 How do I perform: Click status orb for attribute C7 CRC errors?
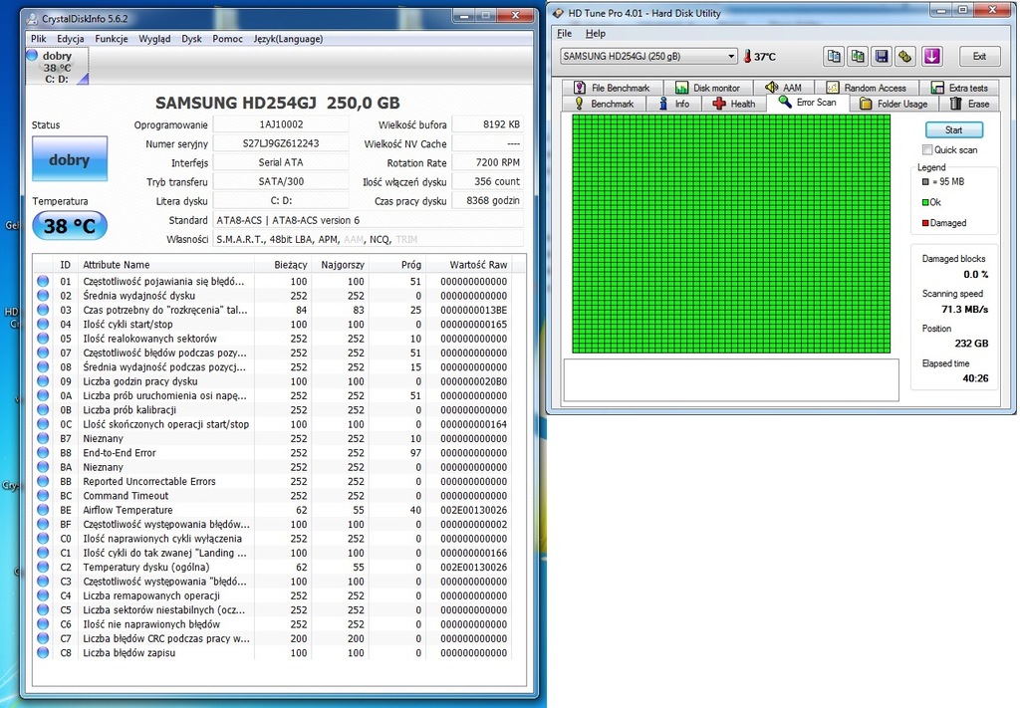[43, 639]
